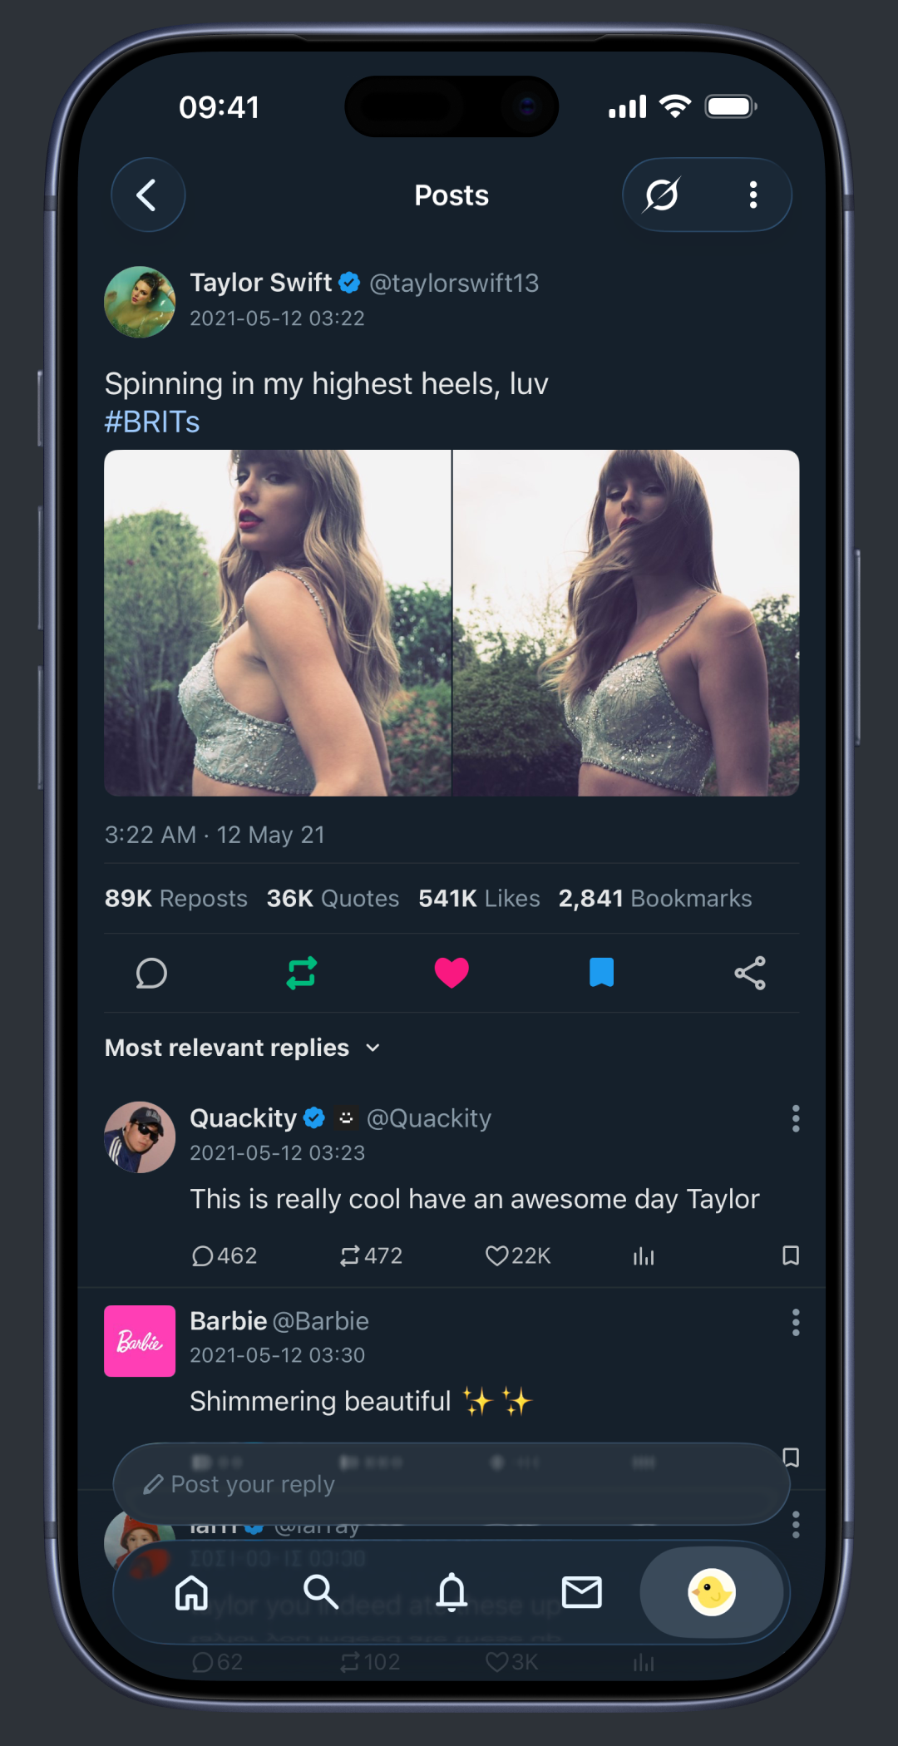898x1746 pixels.
Task: Go back using the back arrow
Action: [x=147, y=195]
